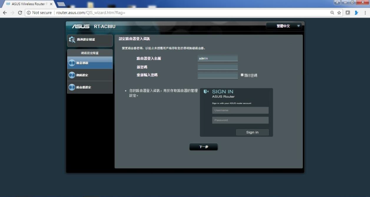This screenshot has height=197, width=370.
Task: Click the Chrome user profile icon
Action: coord(337,2)
